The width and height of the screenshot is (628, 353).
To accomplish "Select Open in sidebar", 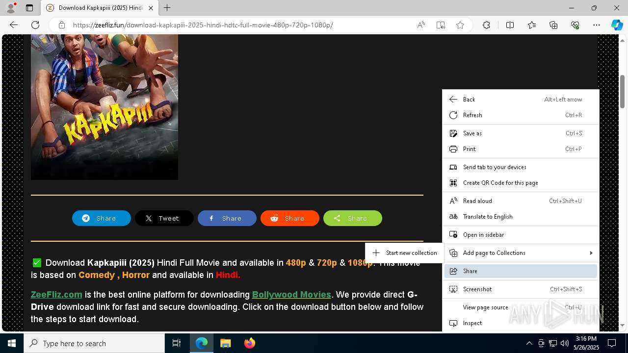I will pyautogui.click(x=521, y=235).
